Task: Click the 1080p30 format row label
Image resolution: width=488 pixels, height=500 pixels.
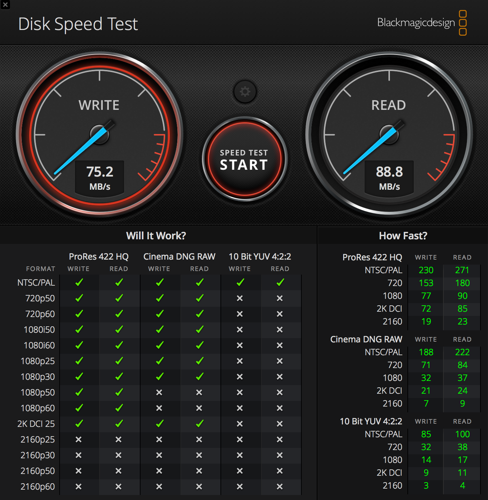Action: (x=38, y=377)
